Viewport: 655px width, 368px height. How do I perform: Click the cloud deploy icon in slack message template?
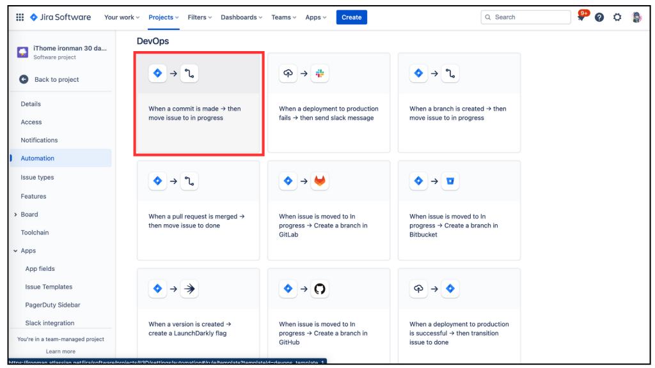click(288, 73)
